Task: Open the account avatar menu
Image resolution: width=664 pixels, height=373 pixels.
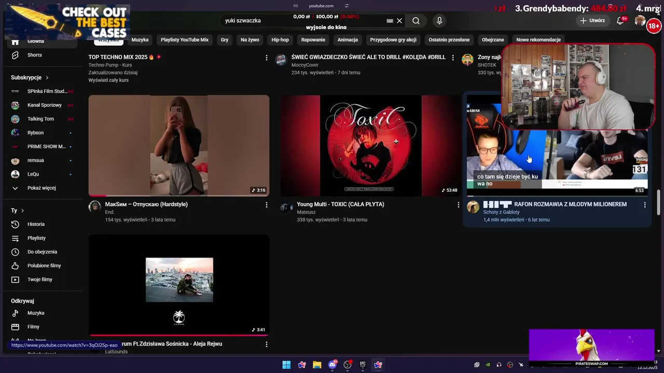Action: [x=640, y=21]
